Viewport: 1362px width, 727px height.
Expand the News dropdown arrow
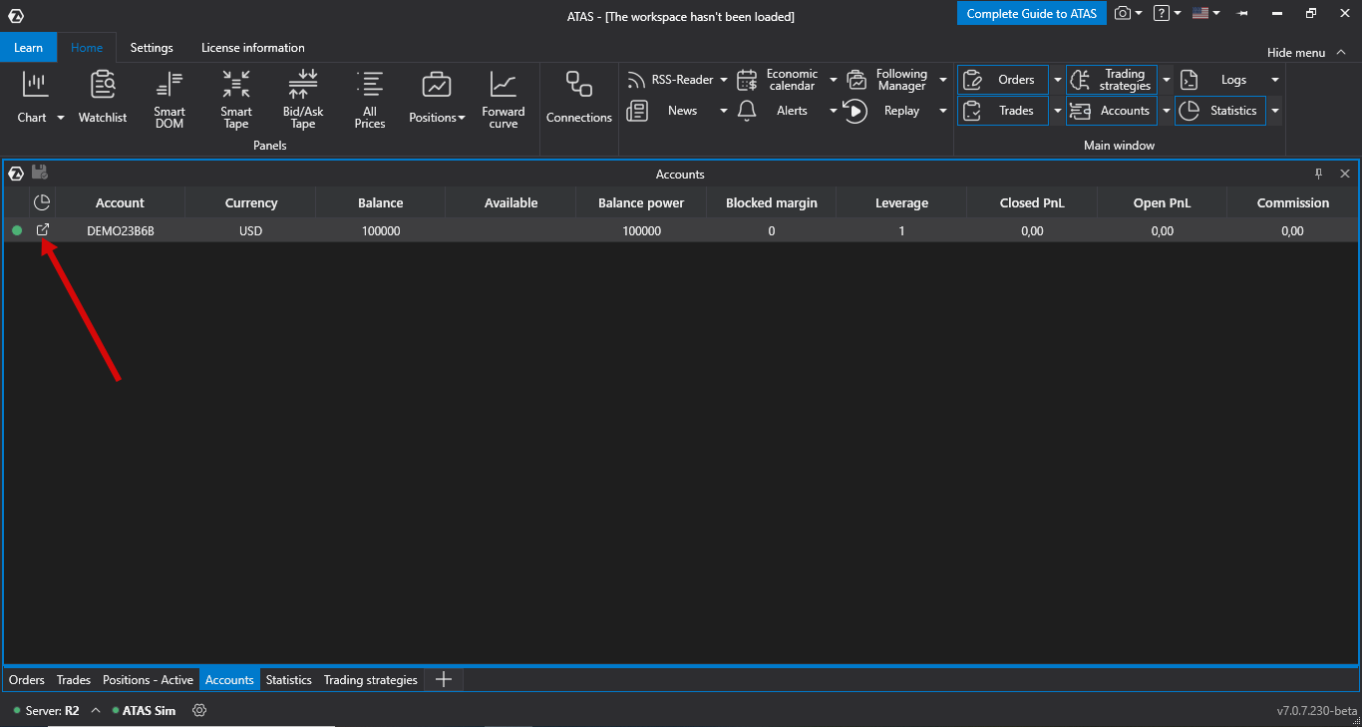coord(724,111)
